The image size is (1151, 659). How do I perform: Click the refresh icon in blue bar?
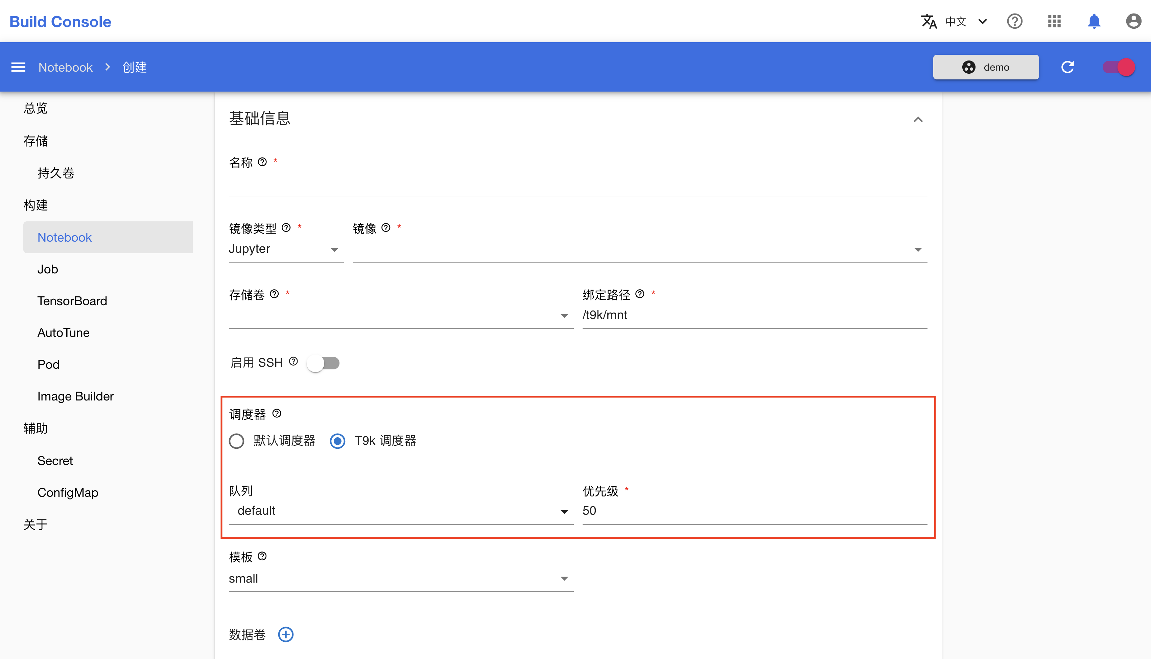point(1068,67)
